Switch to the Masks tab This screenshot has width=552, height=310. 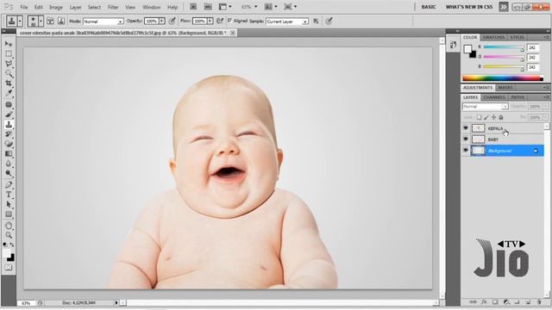coord(505,87)
